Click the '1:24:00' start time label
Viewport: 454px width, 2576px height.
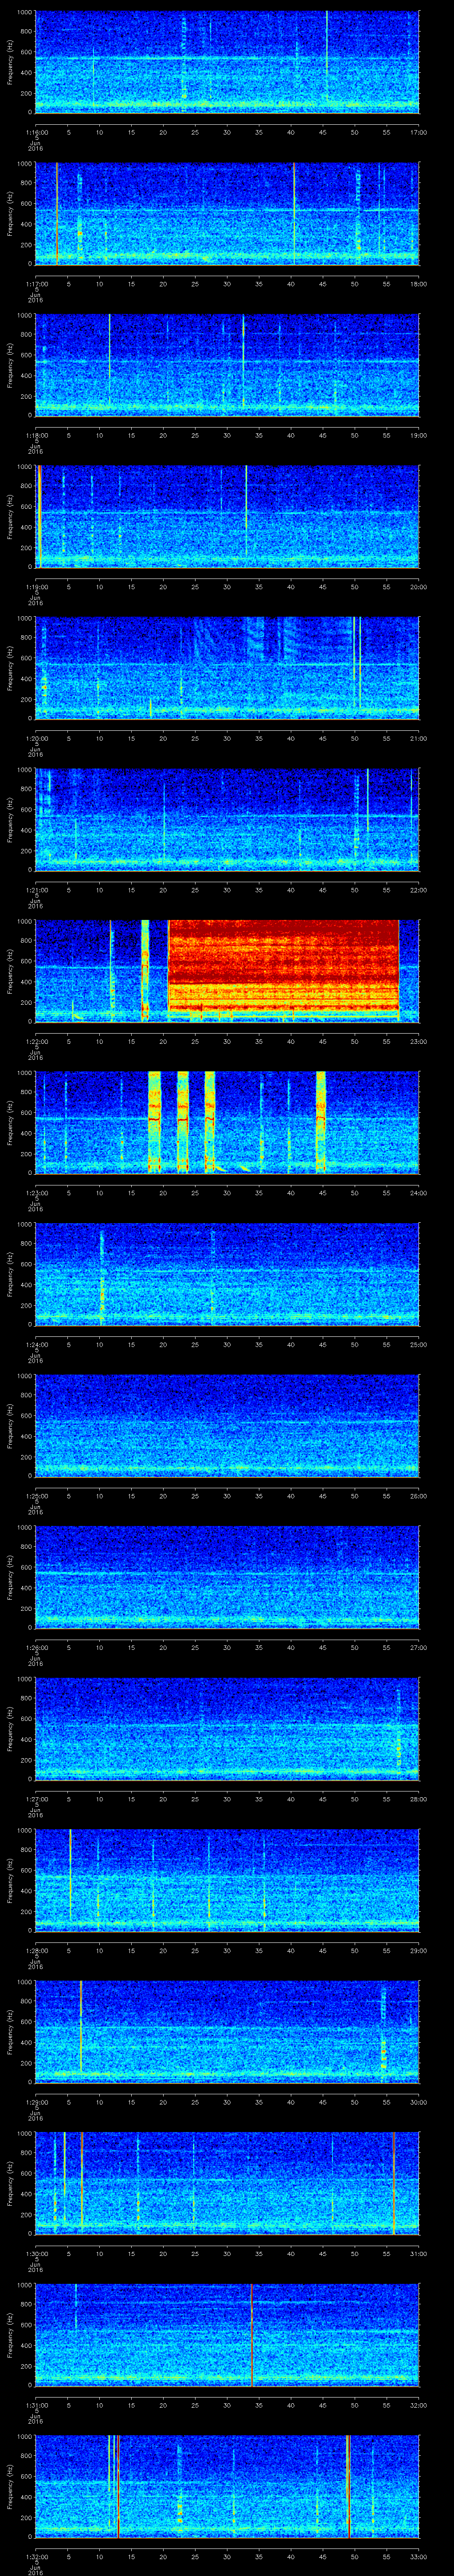[37, 1344]
